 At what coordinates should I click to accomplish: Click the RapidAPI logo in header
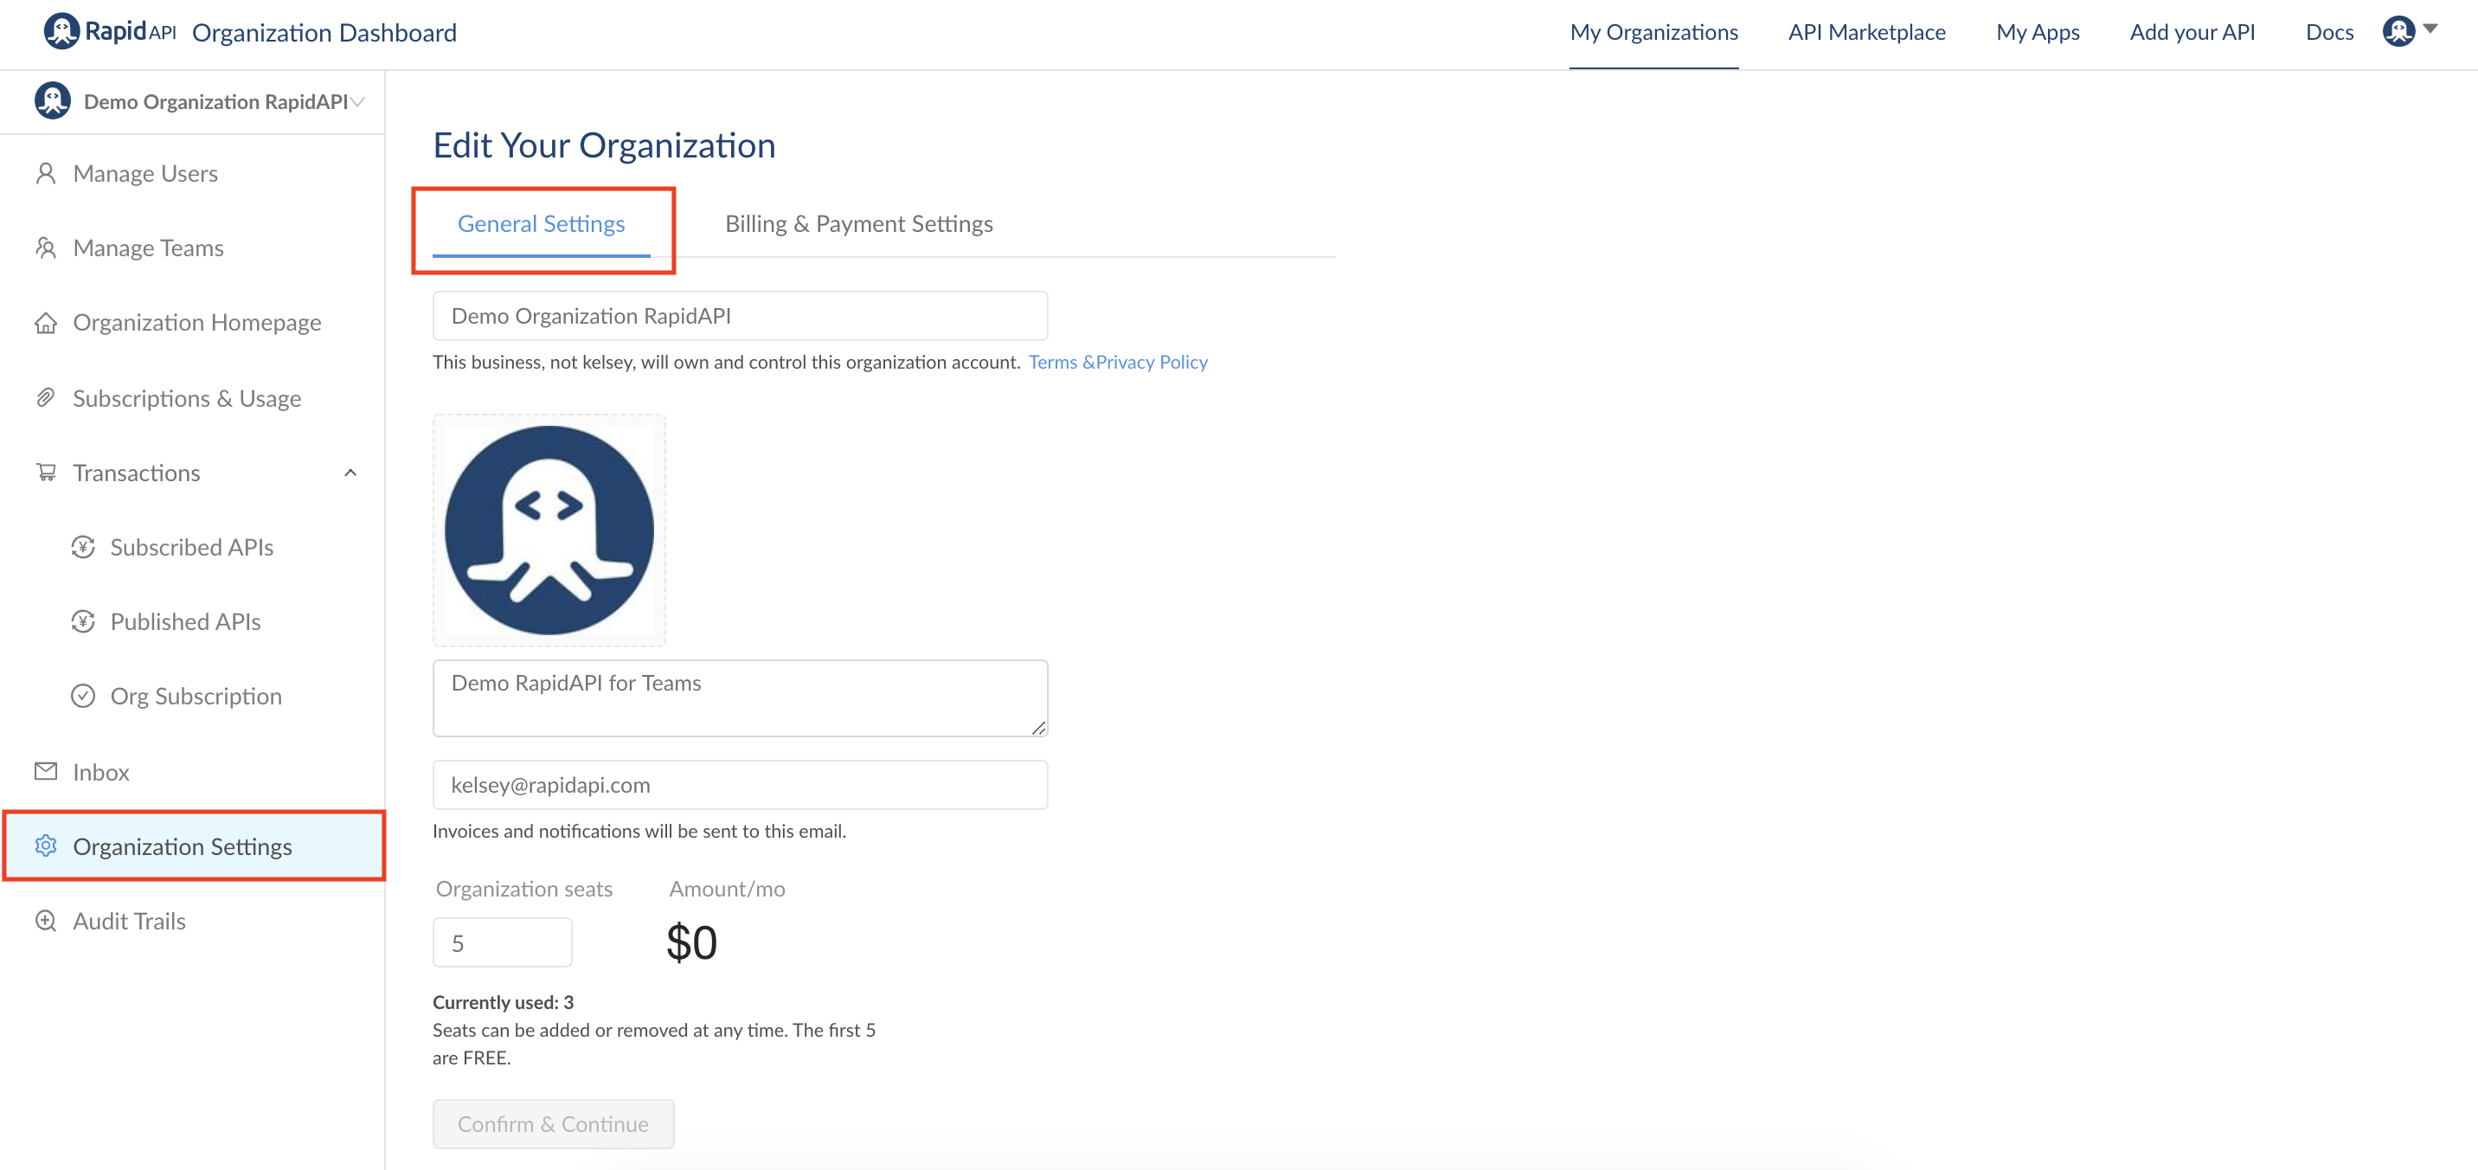pos(111,32)
